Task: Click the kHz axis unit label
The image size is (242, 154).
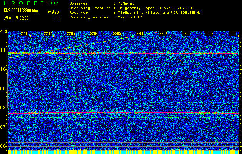Action: 3,31
